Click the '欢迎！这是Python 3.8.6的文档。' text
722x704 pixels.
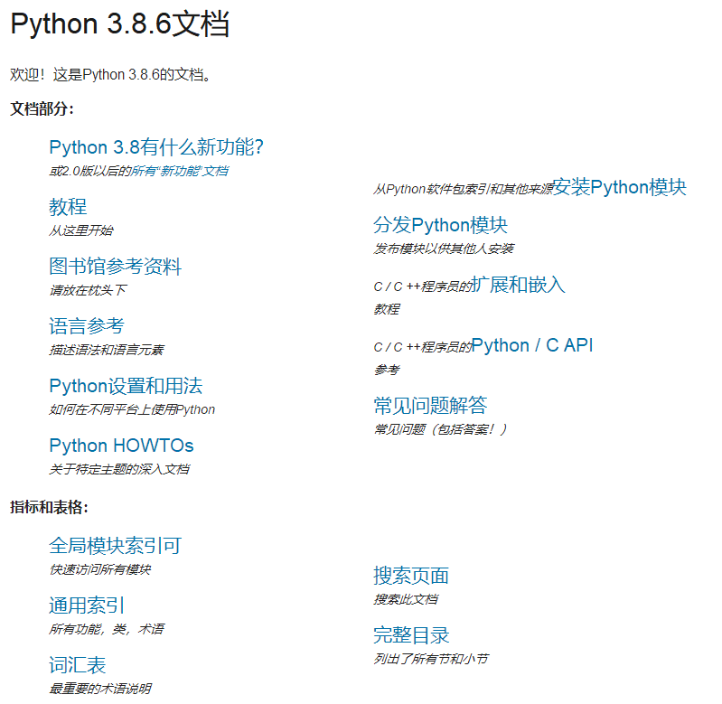[x=110, y=75]
